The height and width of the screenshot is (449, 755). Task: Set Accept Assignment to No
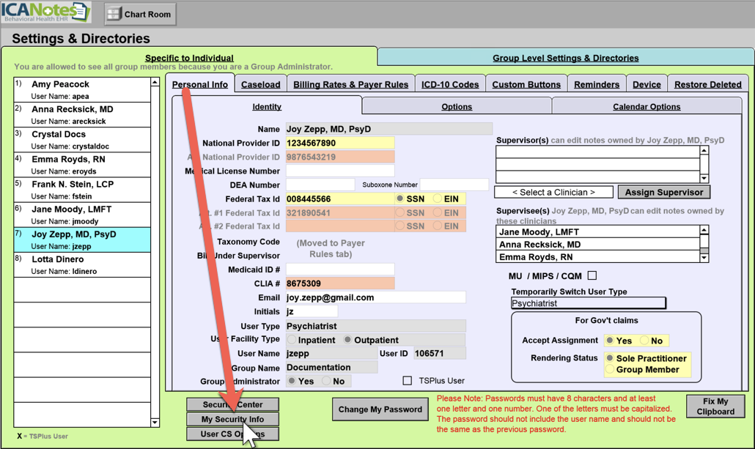tap(645, 341)
